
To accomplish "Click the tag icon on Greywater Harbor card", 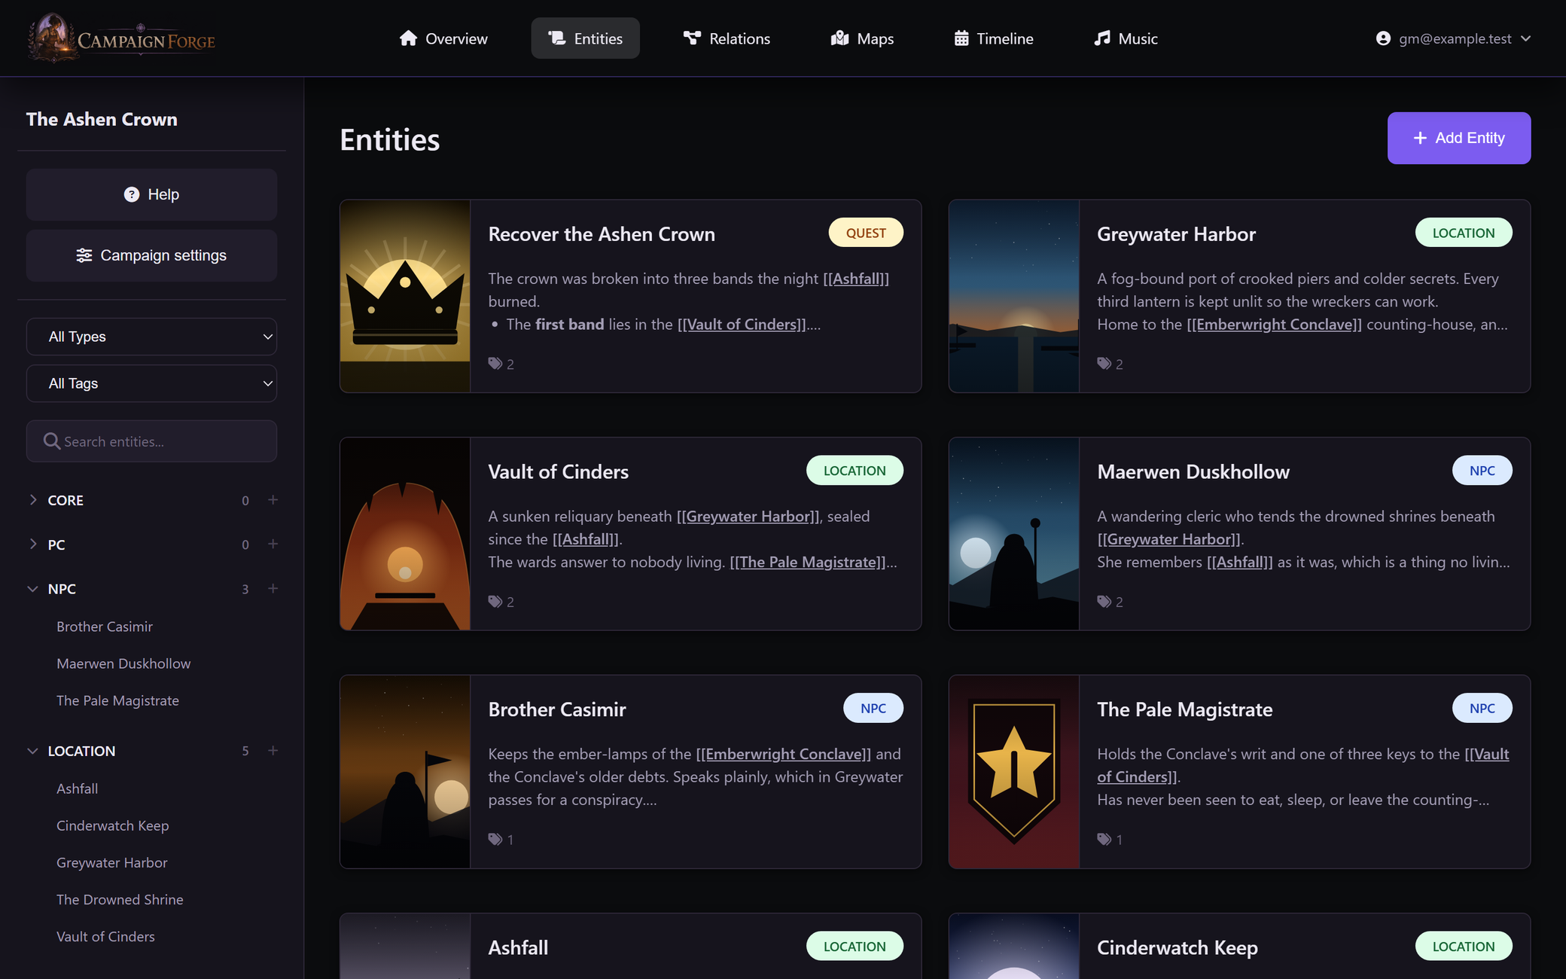I will click(x=1104, y=364).
